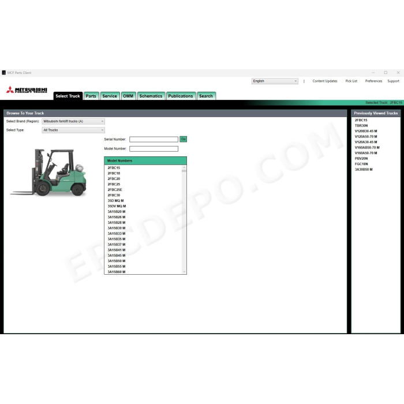Open V120B30-45 M in Previously Viewed Trucks
Viewport: 404px width, 404px height.
(366, 131)
